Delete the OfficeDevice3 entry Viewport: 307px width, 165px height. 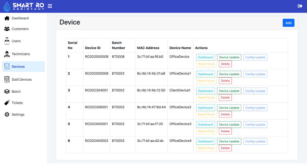[225, 131]
